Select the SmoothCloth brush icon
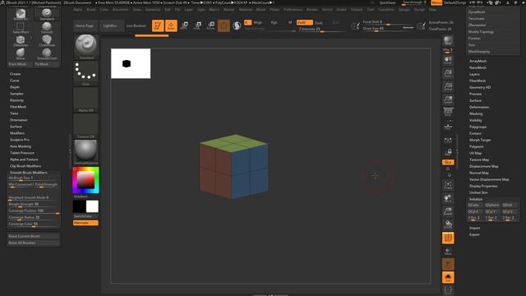The height and width of the screenshot is (296, 526). point(47,53)
